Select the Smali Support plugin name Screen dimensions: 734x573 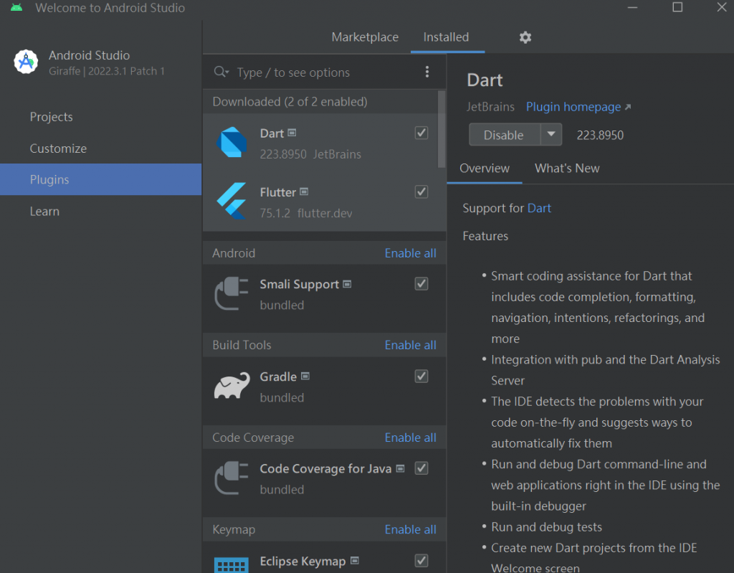pos(299,285)
